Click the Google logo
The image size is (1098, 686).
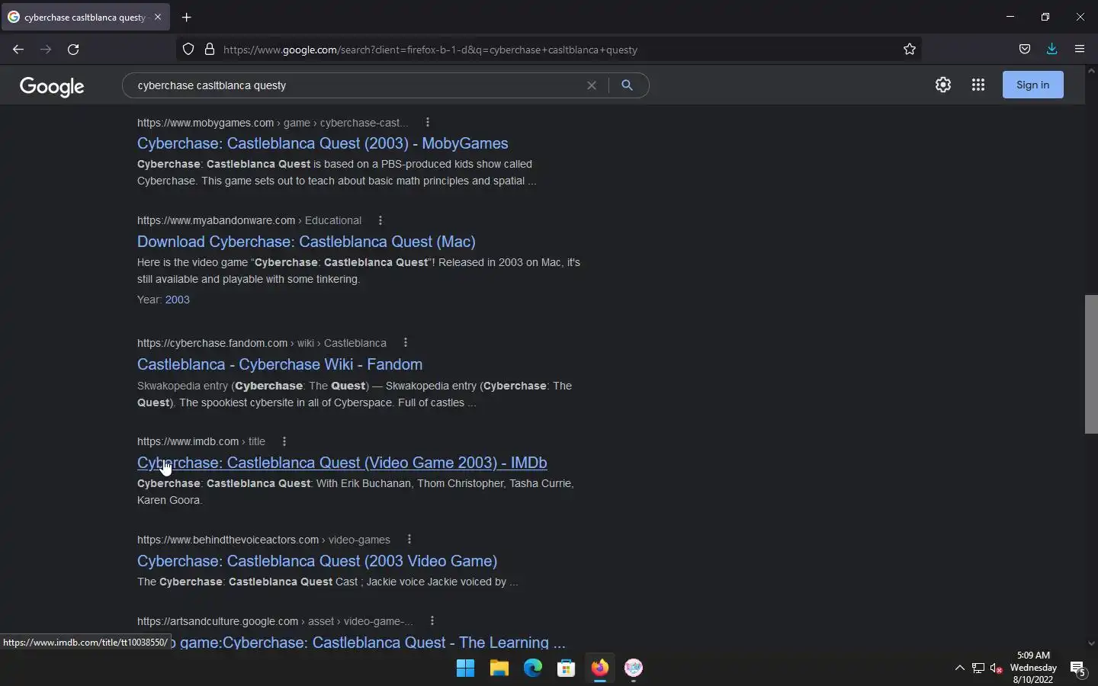tap(52, 86)
